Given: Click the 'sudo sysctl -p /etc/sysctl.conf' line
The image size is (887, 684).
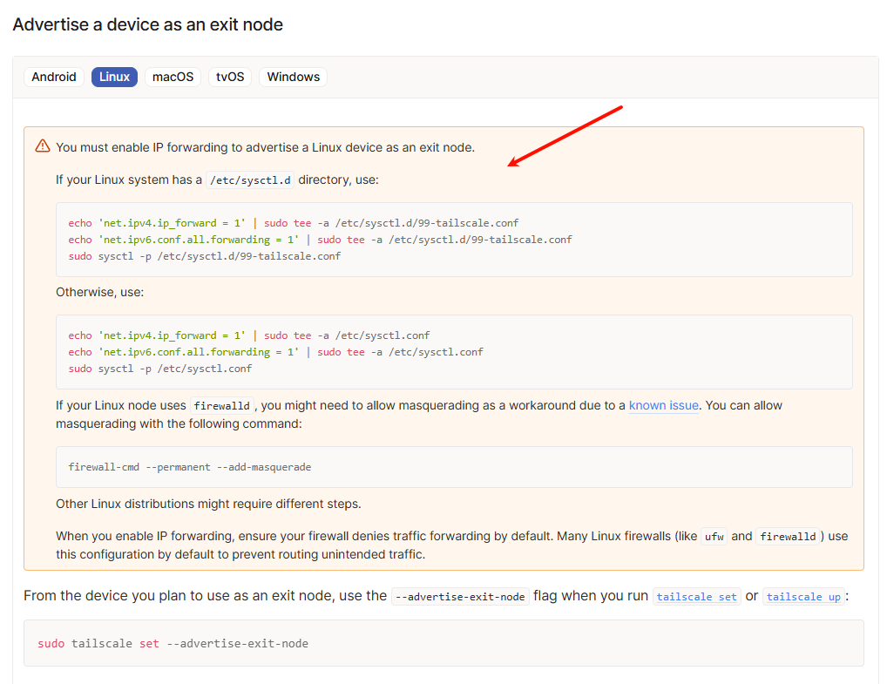Looking at the screenshot, I should 159,369.
